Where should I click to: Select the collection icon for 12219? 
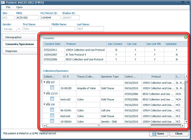48,93
